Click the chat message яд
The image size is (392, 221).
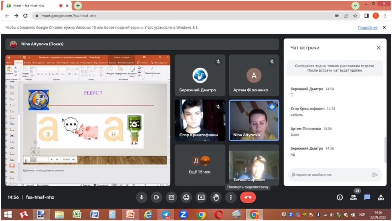293,154
